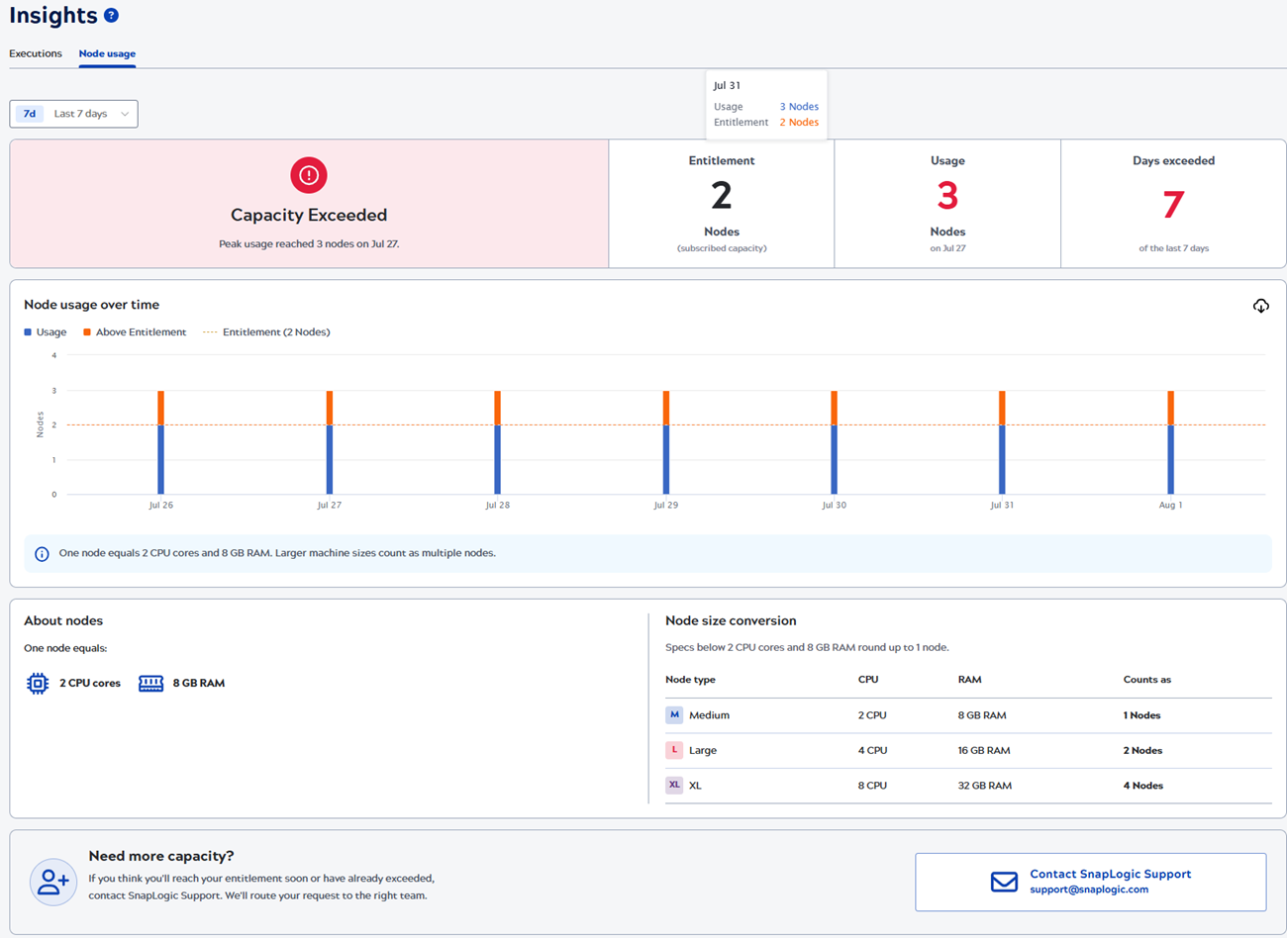The width and height of the screenshot is (1287, 938).
Task: Click the "2 Nodes" cell for Large
Action: pos(1142,750)
